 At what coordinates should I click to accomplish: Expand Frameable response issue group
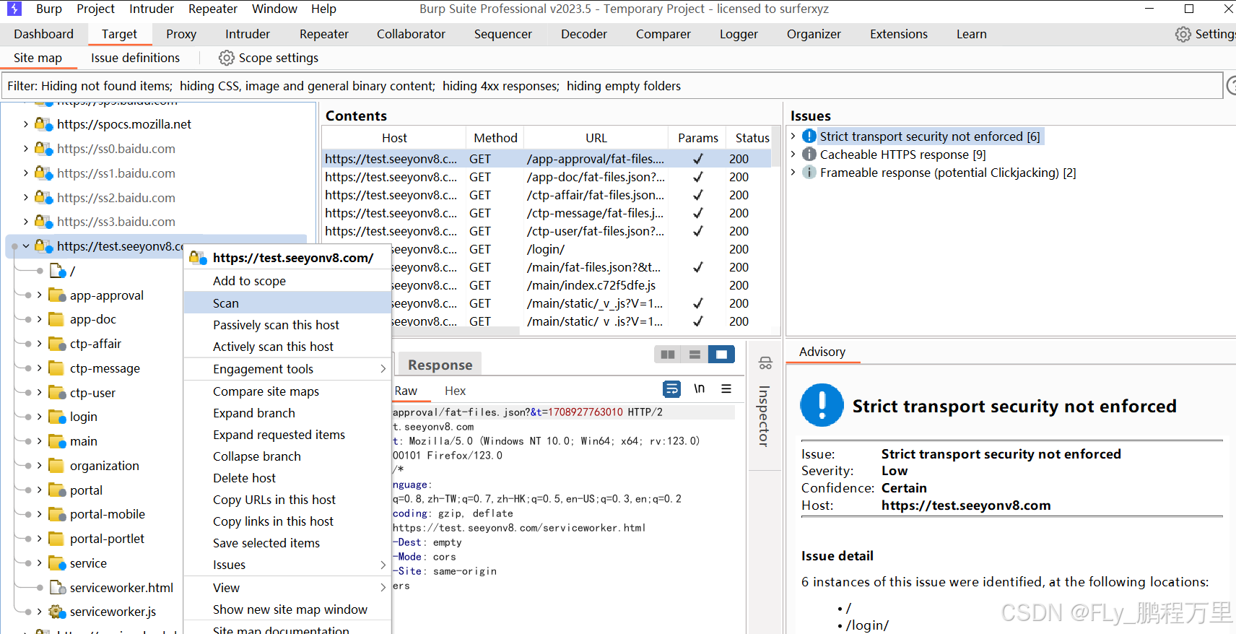pos(793,173)
